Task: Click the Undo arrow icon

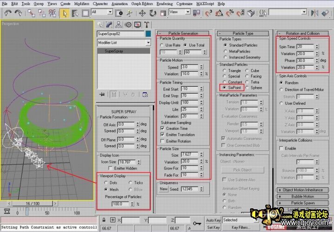Action: click(x=8, y=13)
